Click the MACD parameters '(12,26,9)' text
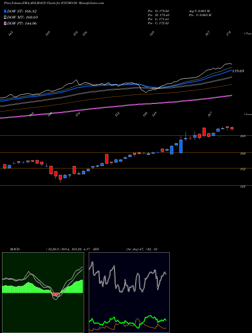The image size is (252, 333). click(x=53, y=249)
